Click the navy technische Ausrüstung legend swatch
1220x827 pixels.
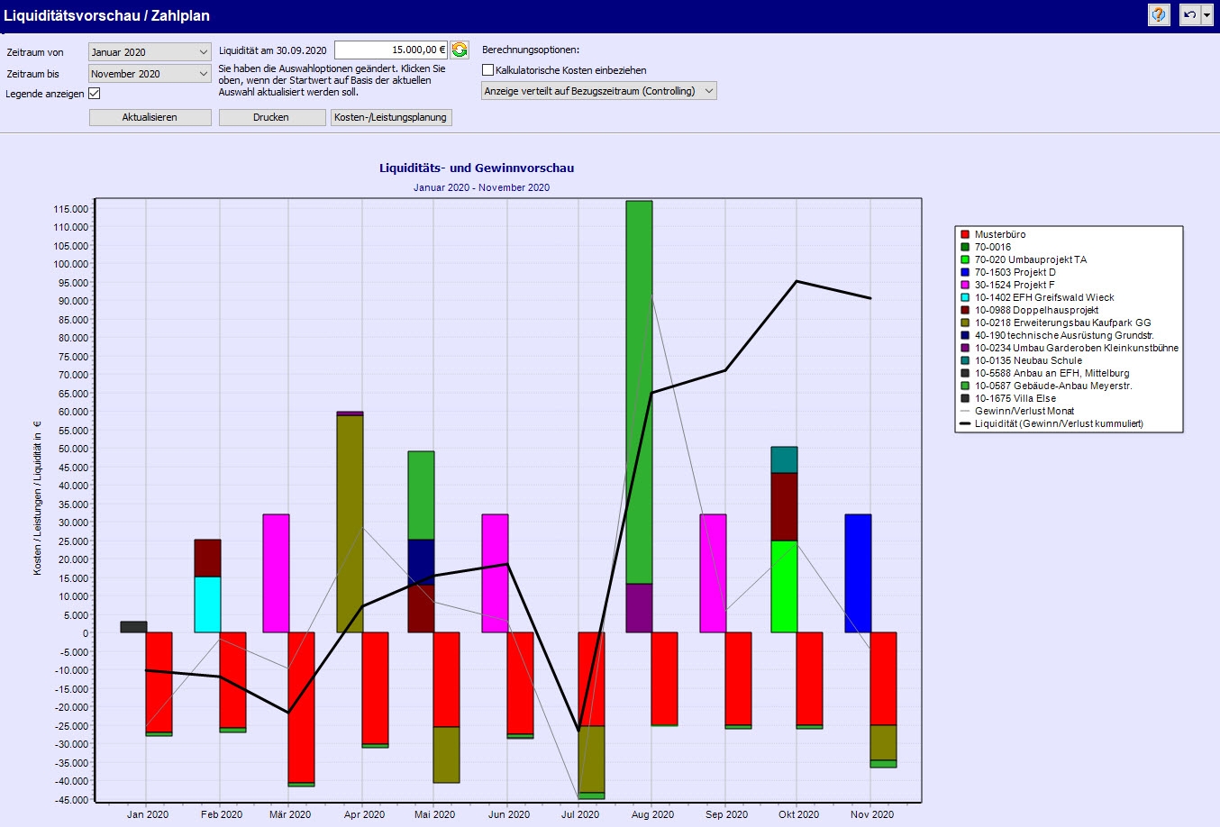[965, 335]
